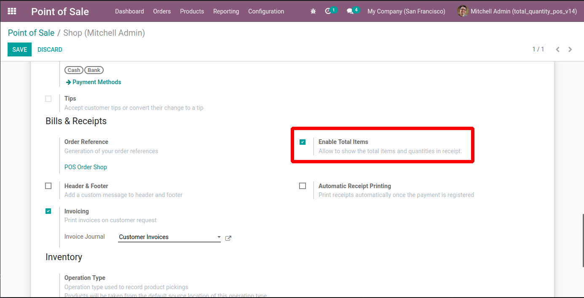Open the My Company (San Francisco) switcher

(x=406, y=11)
